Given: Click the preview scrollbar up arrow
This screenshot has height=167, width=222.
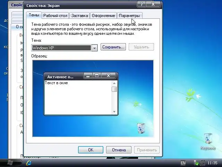Looking at the screenshot, I should [114, 83].
